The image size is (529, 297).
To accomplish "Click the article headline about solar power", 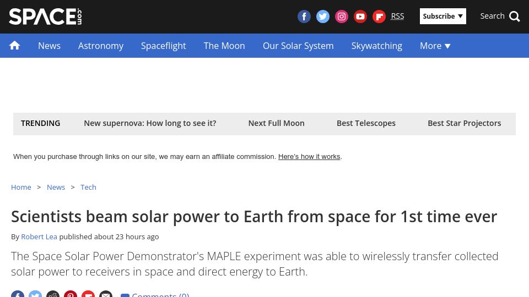I will coord(254,217).
